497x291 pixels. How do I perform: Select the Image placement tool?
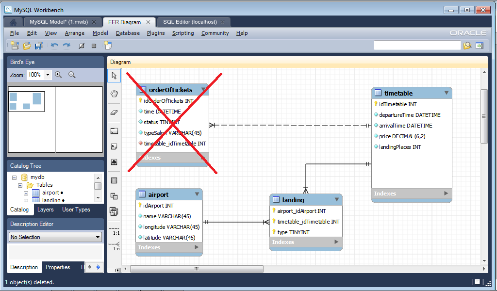(x=114, y=162)
